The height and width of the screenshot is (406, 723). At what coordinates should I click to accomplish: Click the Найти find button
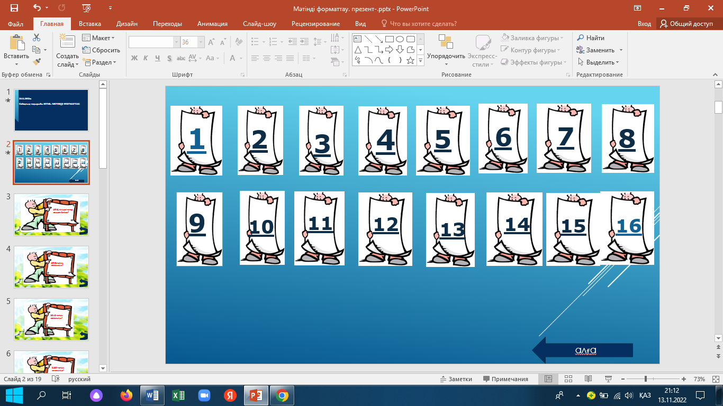(591, 38)
